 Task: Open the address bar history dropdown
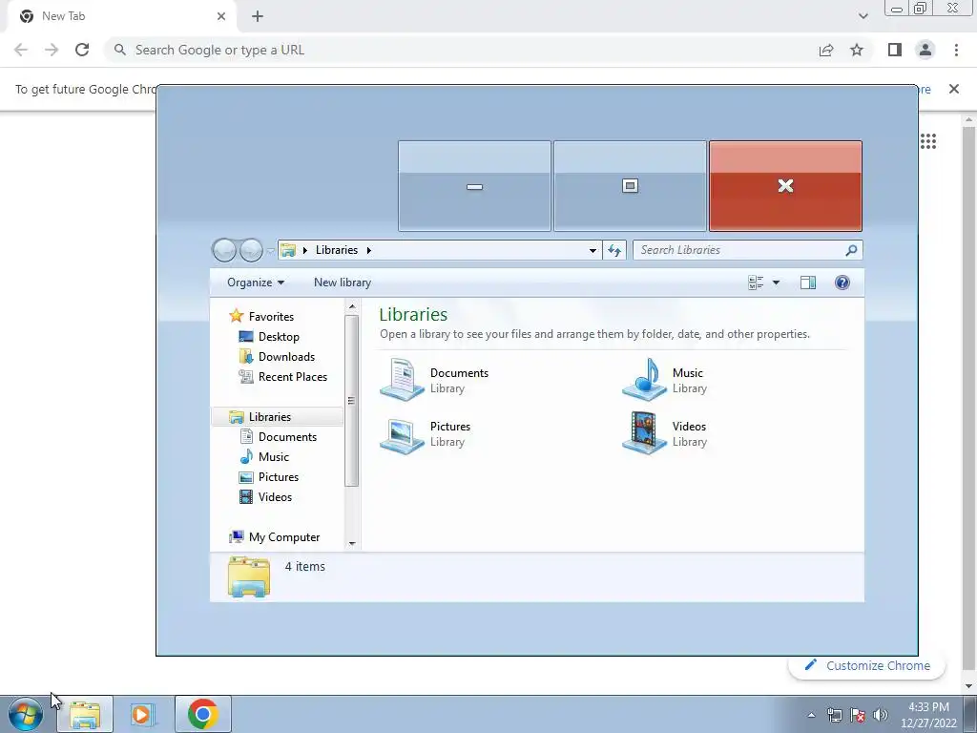pos(592,250)
